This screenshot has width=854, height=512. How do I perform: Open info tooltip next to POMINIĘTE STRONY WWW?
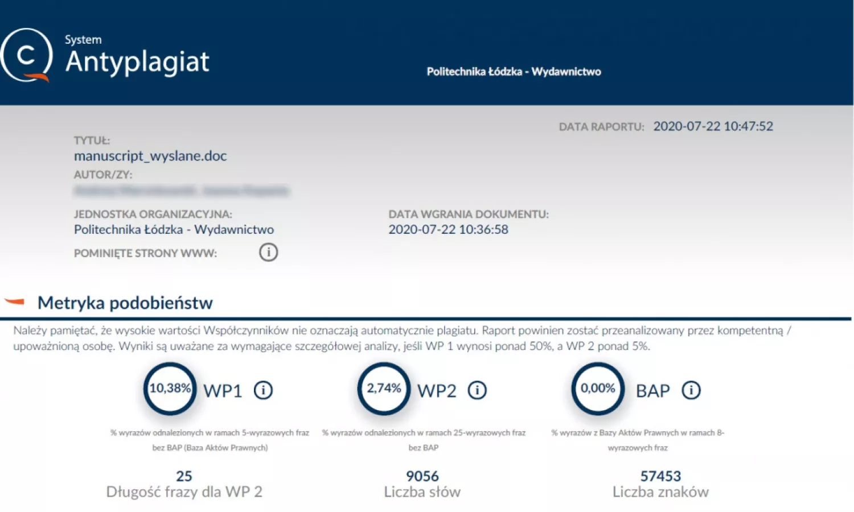click(268, 251)
